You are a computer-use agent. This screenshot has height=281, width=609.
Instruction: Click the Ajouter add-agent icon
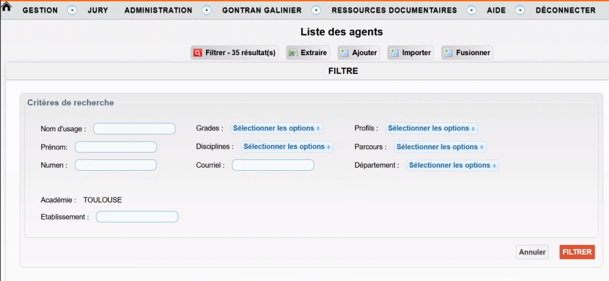(345, 53)
